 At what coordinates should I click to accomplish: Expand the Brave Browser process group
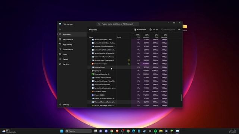(x=90, y=64)
